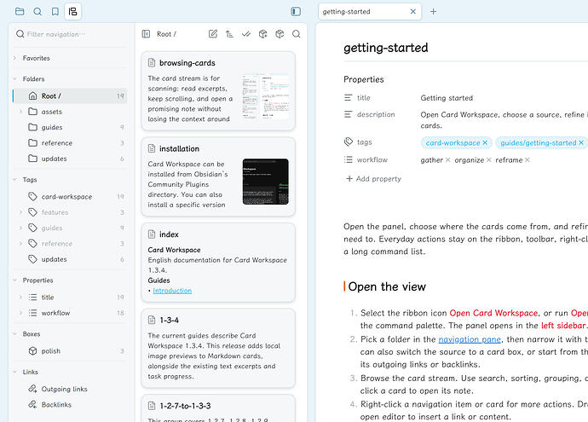
Task: Open the sort order icon
Action: pos(229,34)
